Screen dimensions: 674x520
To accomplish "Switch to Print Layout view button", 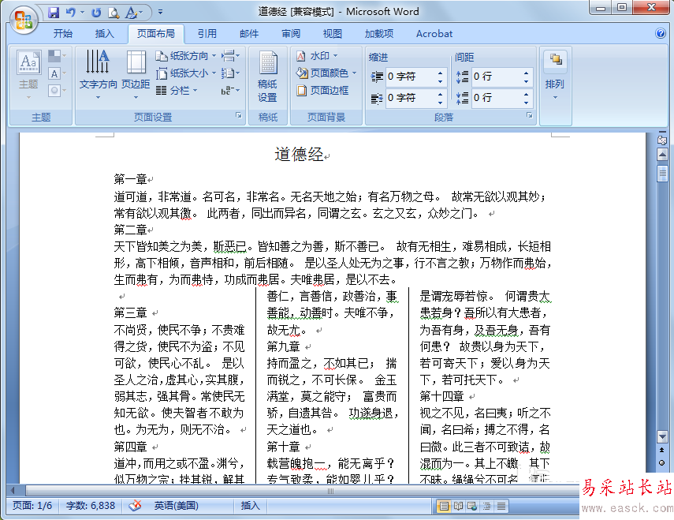I will click(x=444, y=507).
